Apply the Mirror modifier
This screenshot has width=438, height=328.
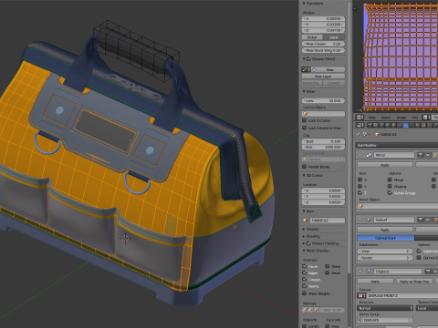point(385,165)
